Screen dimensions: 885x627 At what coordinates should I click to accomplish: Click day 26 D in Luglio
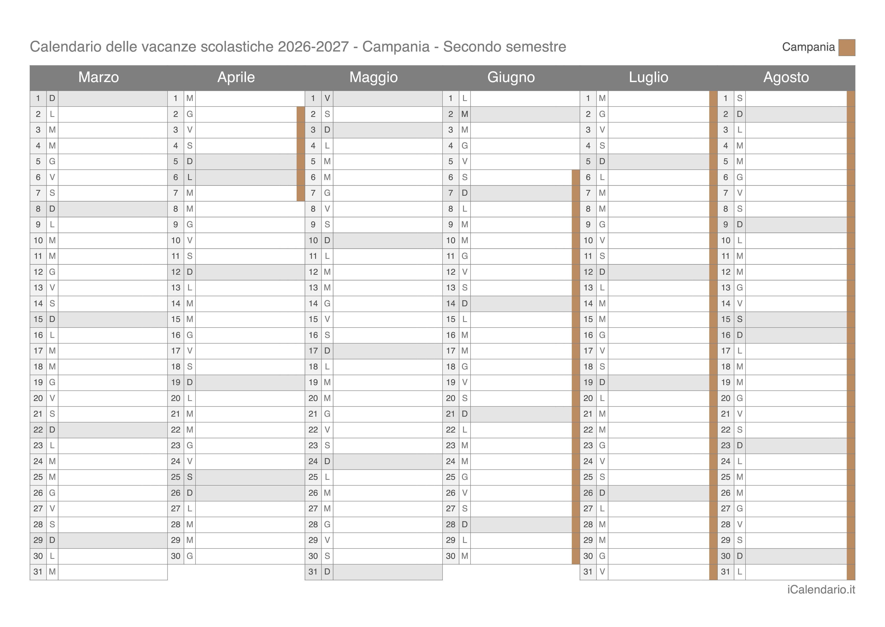(x=649, y=493)
